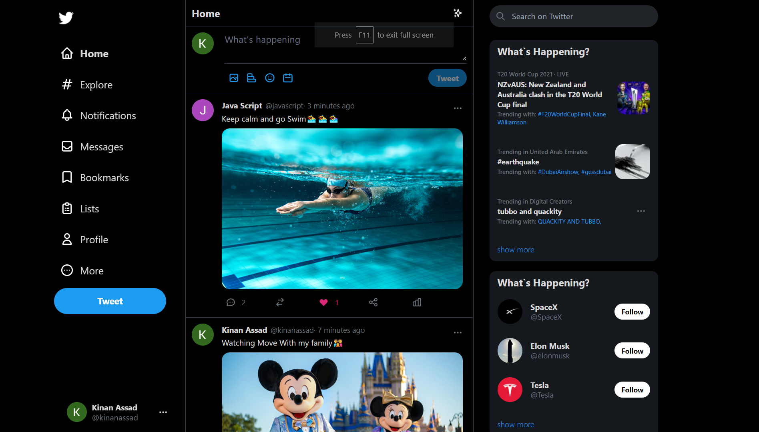The width and height of the screenshot is (759, 432).
Task: Open the GIF picker in the composer
Action: 251,78
